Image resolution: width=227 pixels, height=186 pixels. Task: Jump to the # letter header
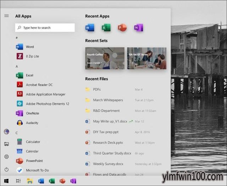17,38
